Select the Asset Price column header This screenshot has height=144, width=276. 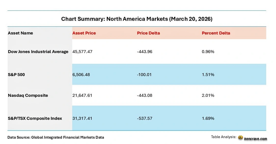(x=84, y=33)
